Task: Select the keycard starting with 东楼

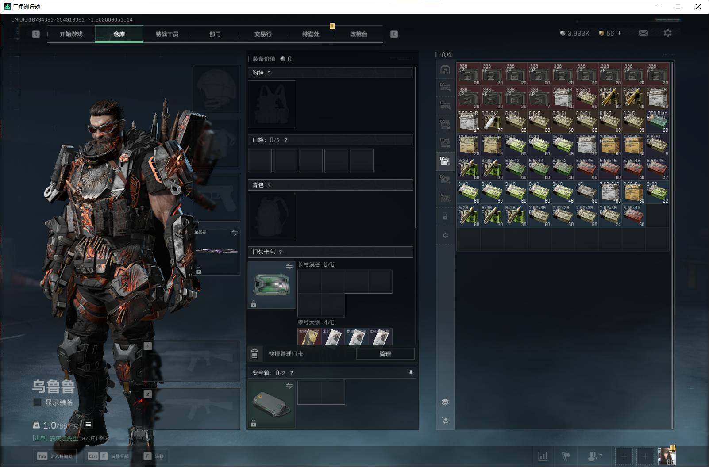Action: (309, 337)
